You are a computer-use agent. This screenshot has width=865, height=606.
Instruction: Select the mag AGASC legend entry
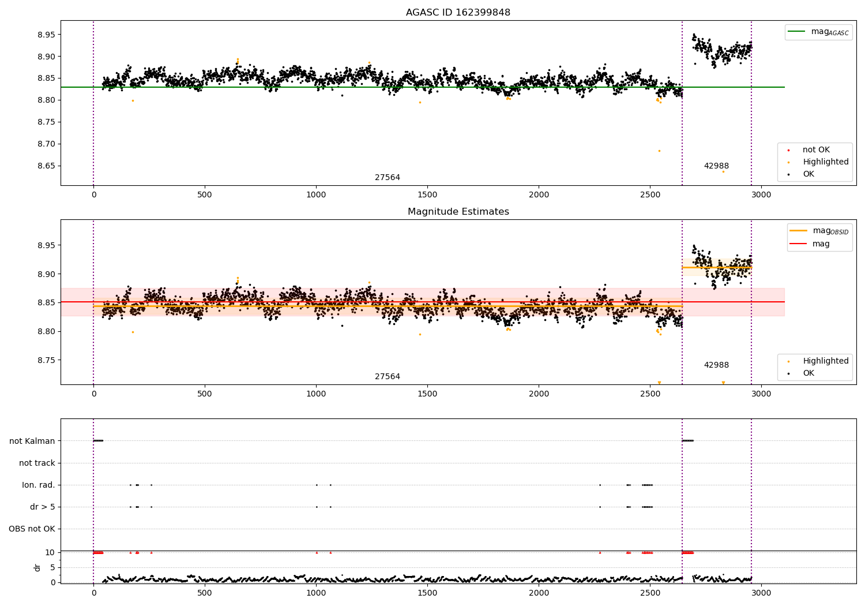818,32
